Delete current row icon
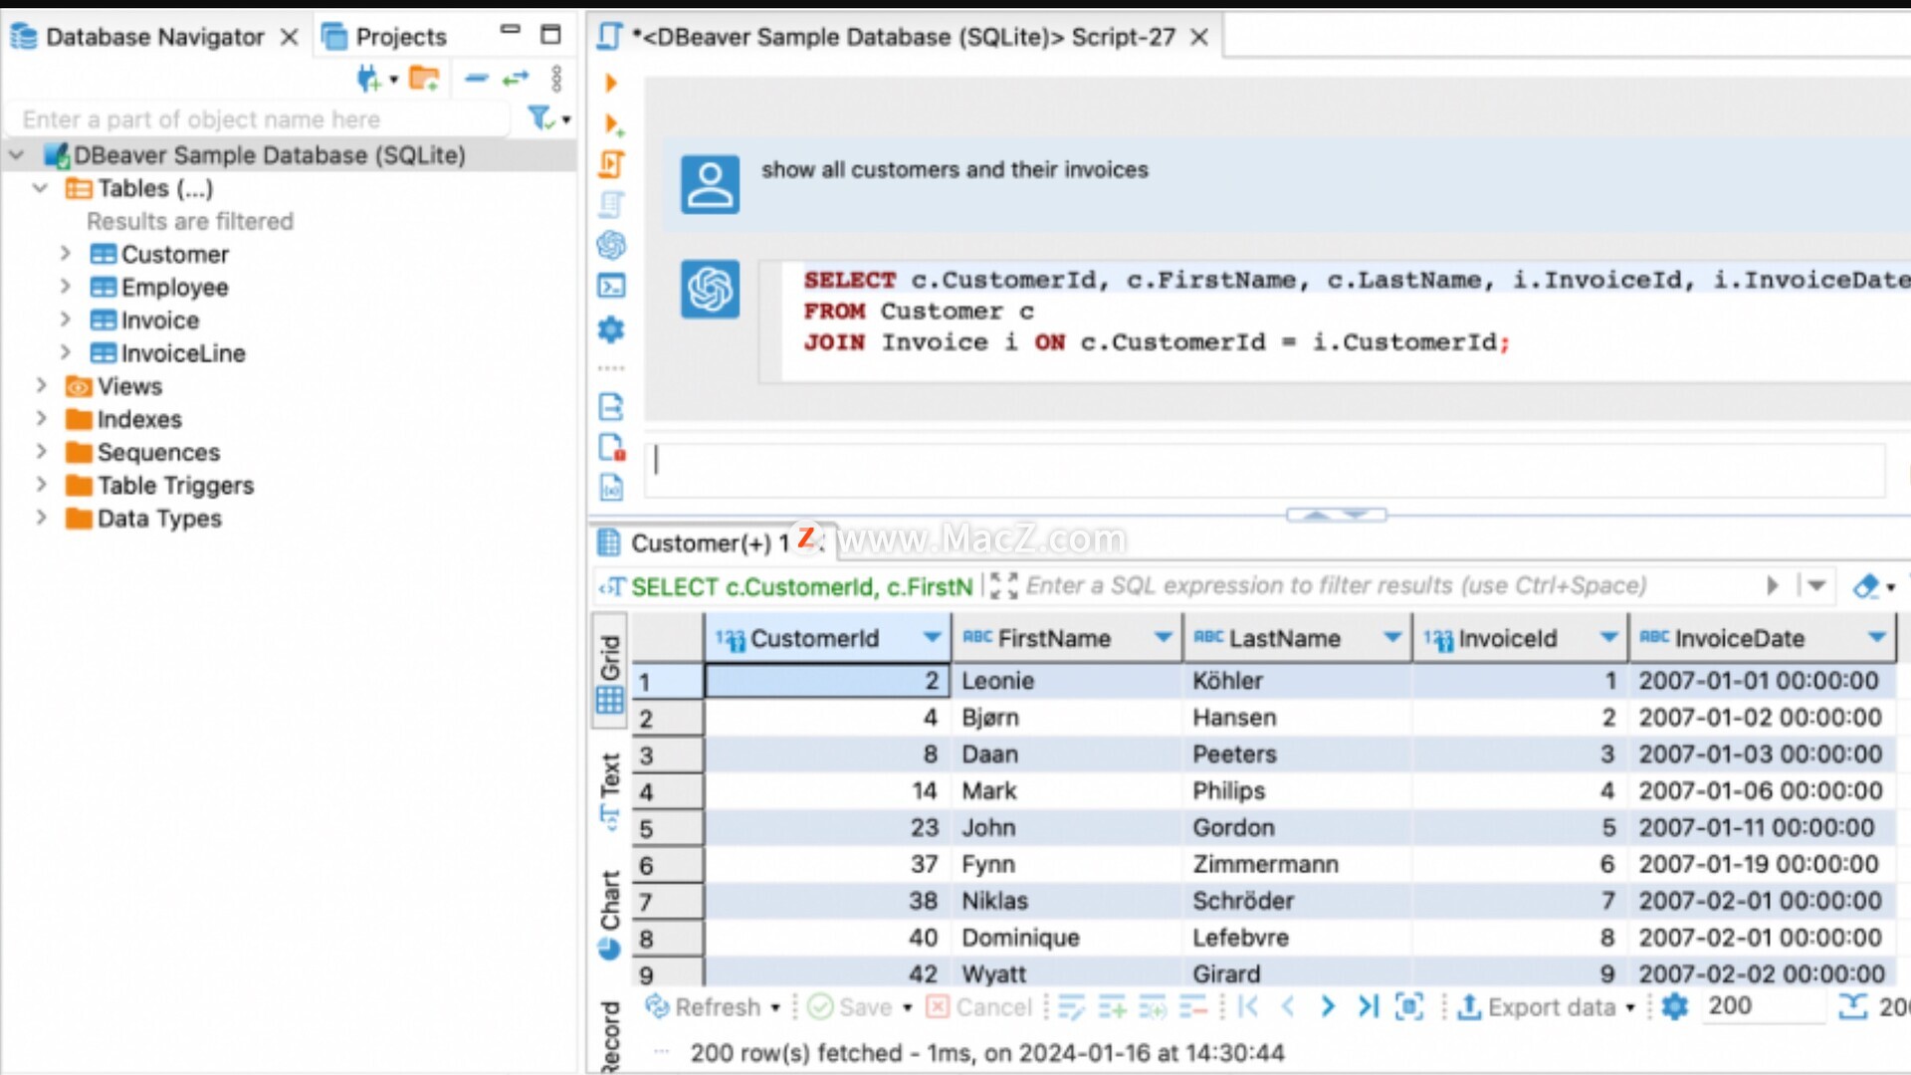Viewport: 1911px width, 1075px height. pos(1192,1007)
